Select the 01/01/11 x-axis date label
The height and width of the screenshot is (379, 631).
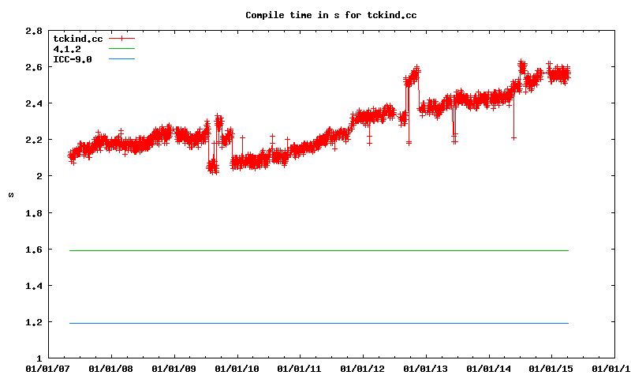click(300, 368)
